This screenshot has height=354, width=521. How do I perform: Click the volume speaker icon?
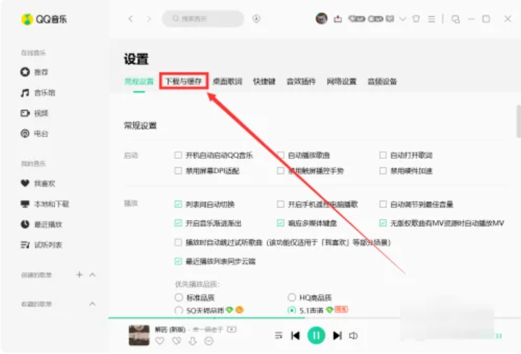354,335
